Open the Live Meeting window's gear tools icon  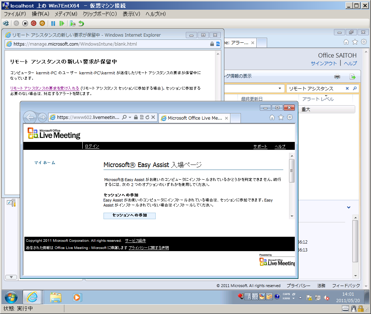pyautogui.click(x=290, y=117)
